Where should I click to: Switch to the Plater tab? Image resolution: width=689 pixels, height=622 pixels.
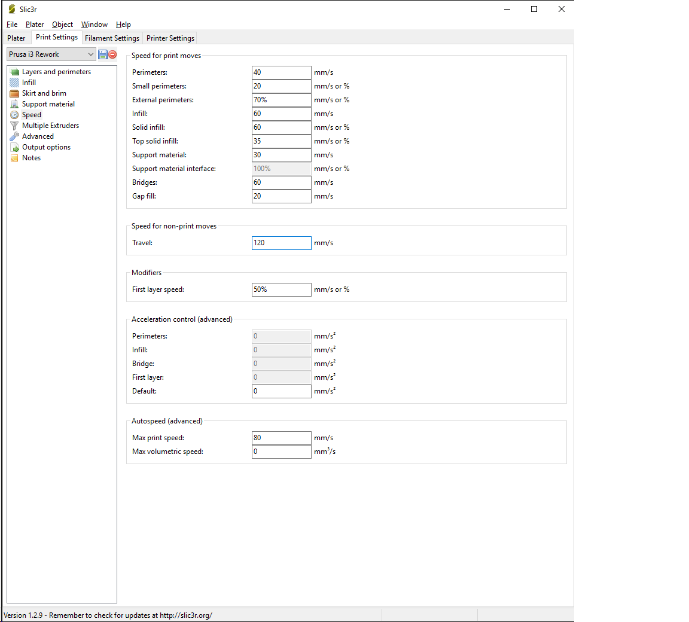pyautogui.click(x=16, y=38)
